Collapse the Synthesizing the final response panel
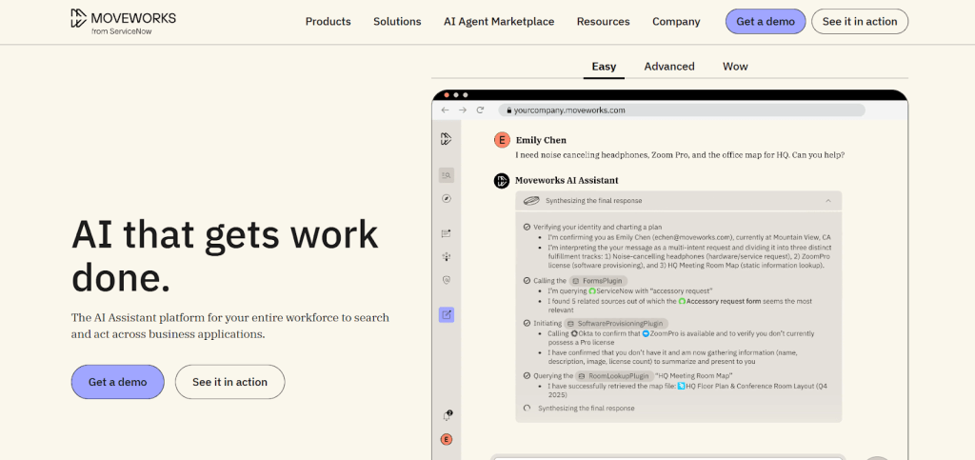The image size is (975, 460). tap(827, 201)
